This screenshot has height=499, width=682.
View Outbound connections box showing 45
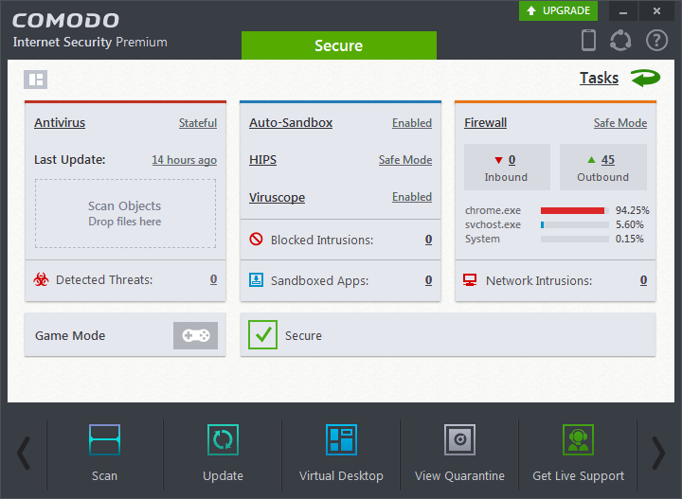[603, 168]
